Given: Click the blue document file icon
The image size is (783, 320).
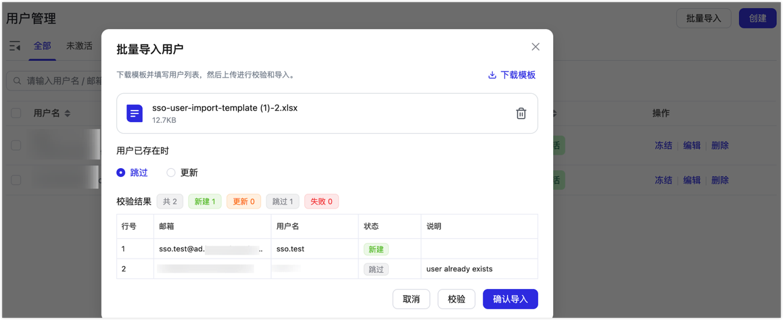Looking at the screenshot, I should click(135, 113).
